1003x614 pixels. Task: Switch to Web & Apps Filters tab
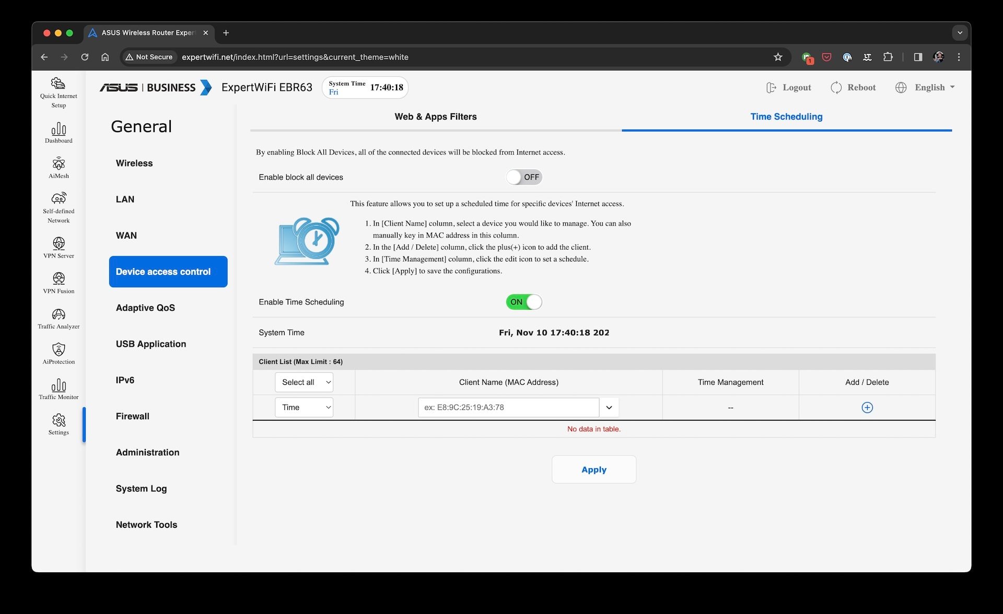click(x=436, y=116)
